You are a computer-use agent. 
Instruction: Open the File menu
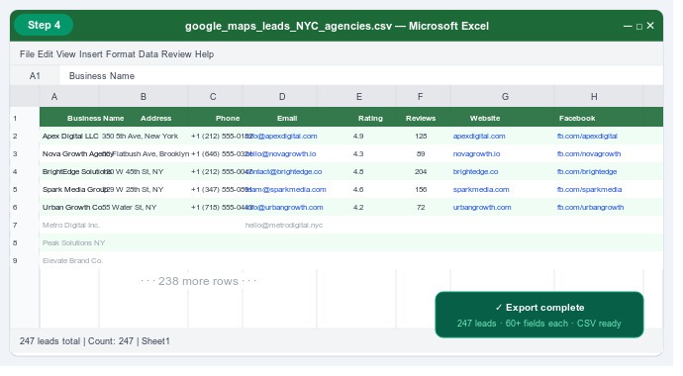(27, 54)
